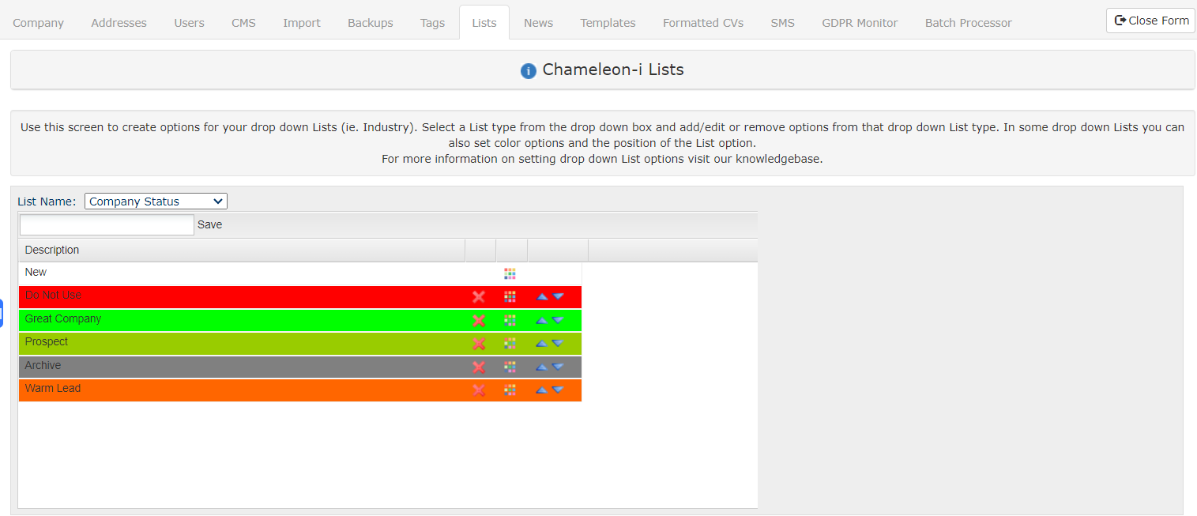Click the Close Form button
Viewport: 1197px width, 516px height.
(1150, 21)
